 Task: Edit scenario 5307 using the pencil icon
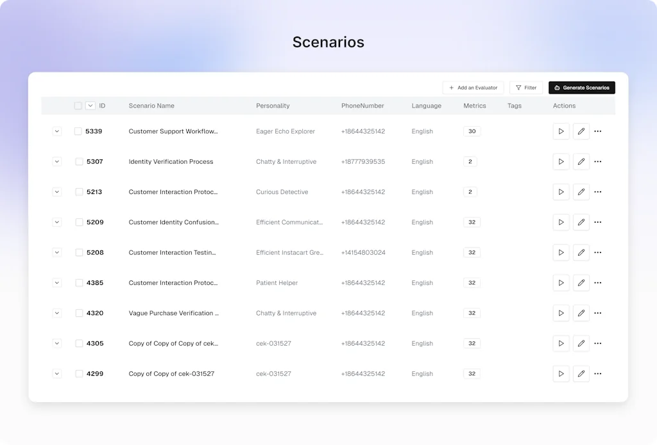click(581, 161)
